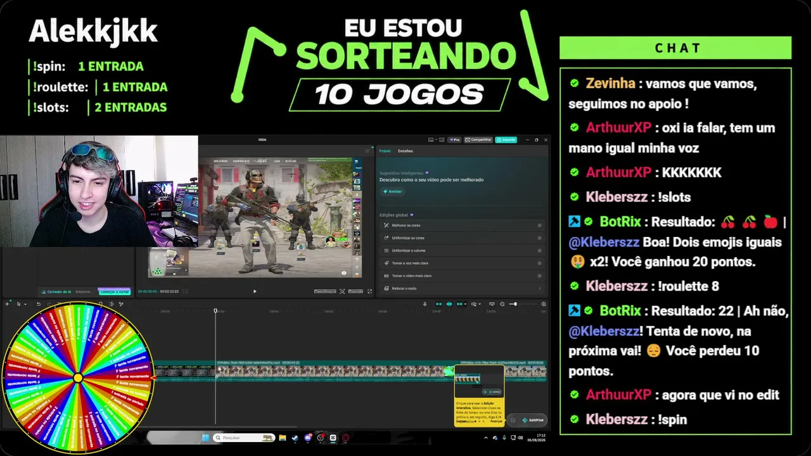The image size is (811, 456).
Task: Click the timeline playhead marker
Action: (x=215, y=311)
